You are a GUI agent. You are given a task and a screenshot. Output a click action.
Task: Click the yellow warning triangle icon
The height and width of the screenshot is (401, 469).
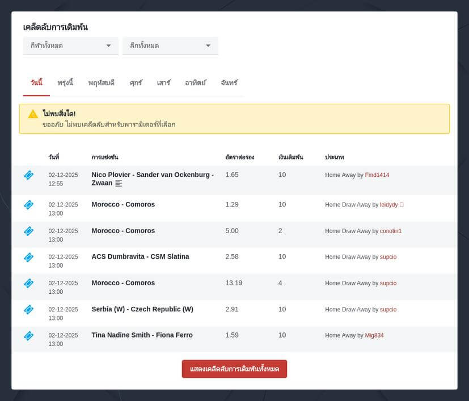point(33,114)
